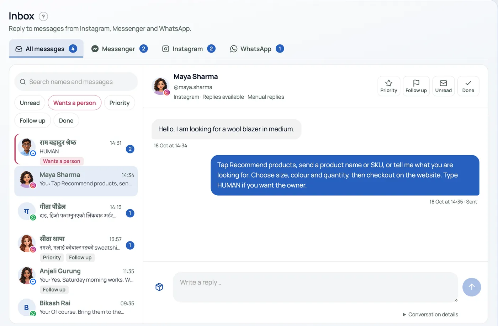The width and height of the screenshot is (498, 326).
Task: Click the Inbox help question mark icon
Action: click(43, 16)
